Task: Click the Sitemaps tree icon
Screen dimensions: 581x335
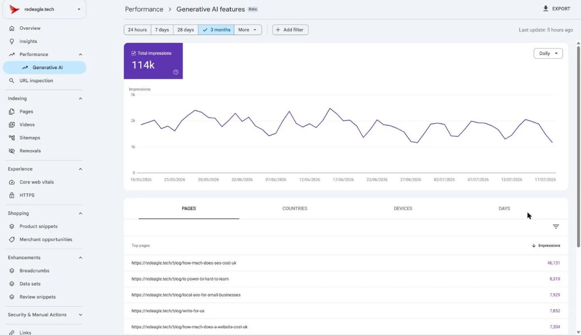Action: (12, 138)
